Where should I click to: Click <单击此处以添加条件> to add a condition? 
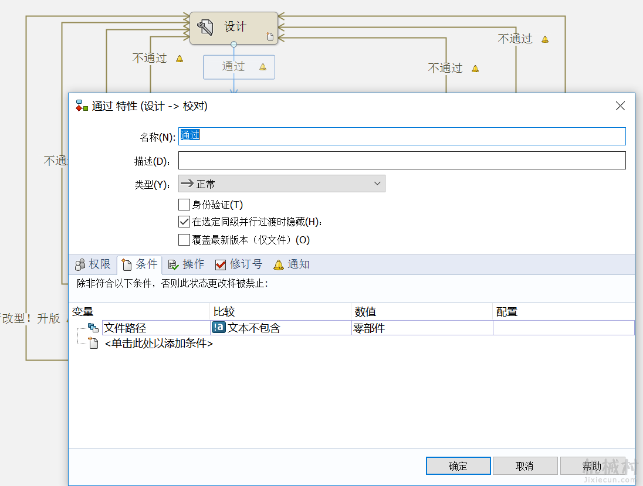pyautogui.click(x=159, y=344)
